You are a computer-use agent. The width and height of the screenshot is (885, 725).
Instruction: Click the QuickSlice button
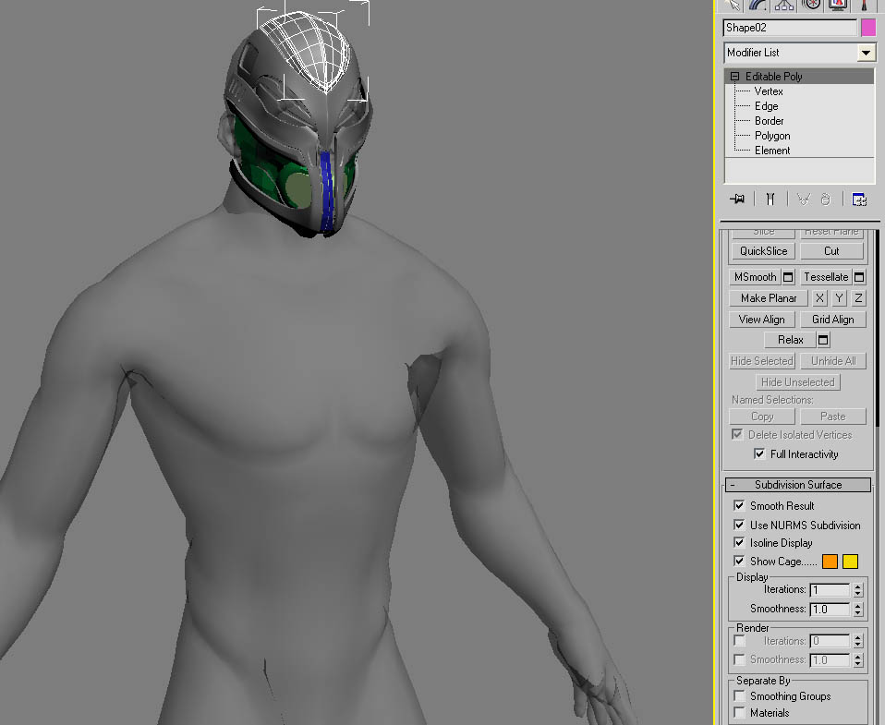click(763, 251)
